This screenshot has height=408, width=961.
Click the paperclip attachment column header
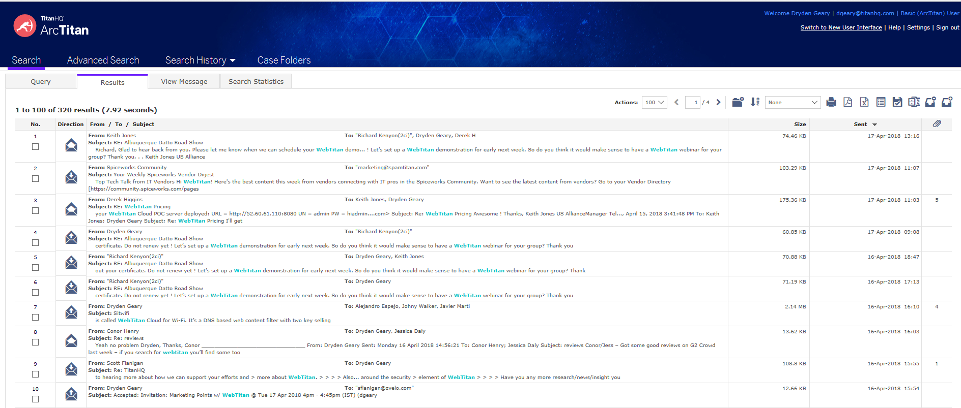point(937,124)
